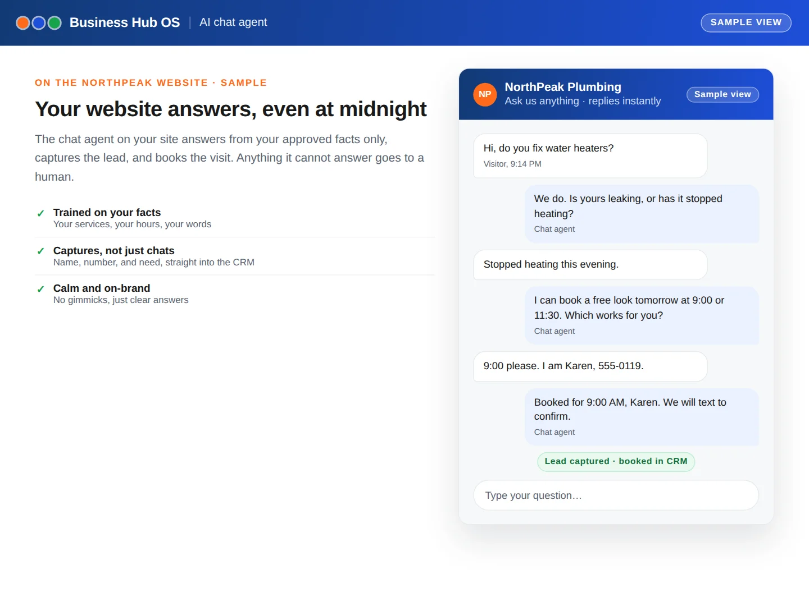809x606 pixels.
Task: Click the Business Hub OS title
Action: pos(125,22)
